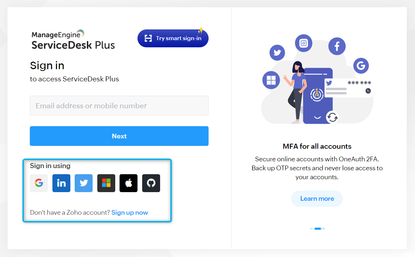
Task: Sign in using the LinkedIn icon
Action: click(61, 183)
